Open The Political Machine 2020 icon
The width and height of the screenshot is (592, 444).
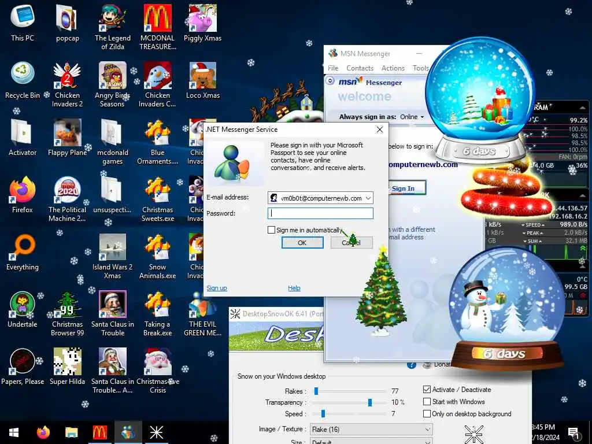[67, 199]
